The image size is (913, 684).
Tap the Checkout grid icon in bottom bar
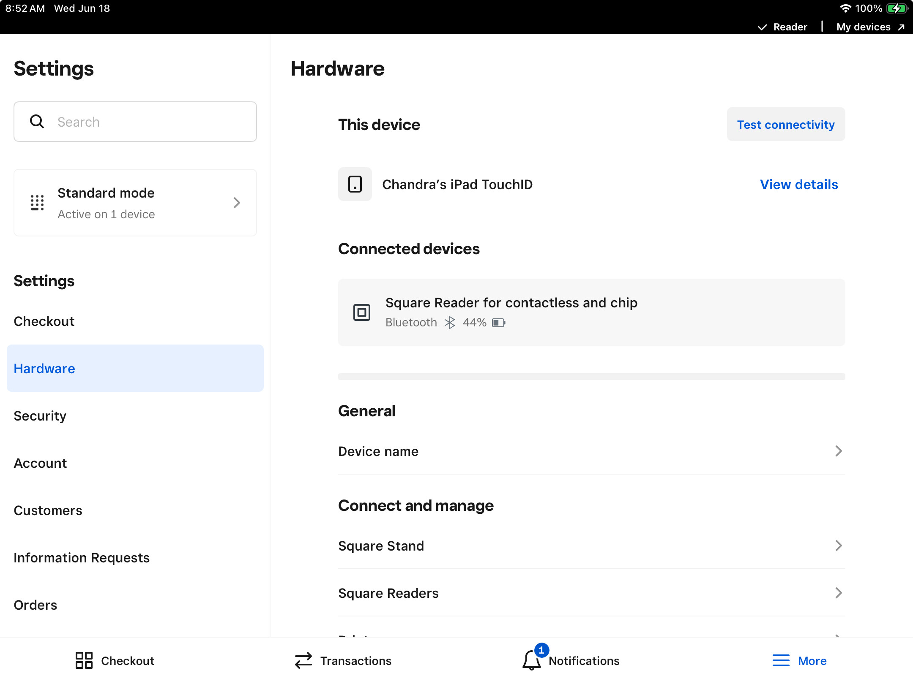pyautogui.click(x=84, y=660)
